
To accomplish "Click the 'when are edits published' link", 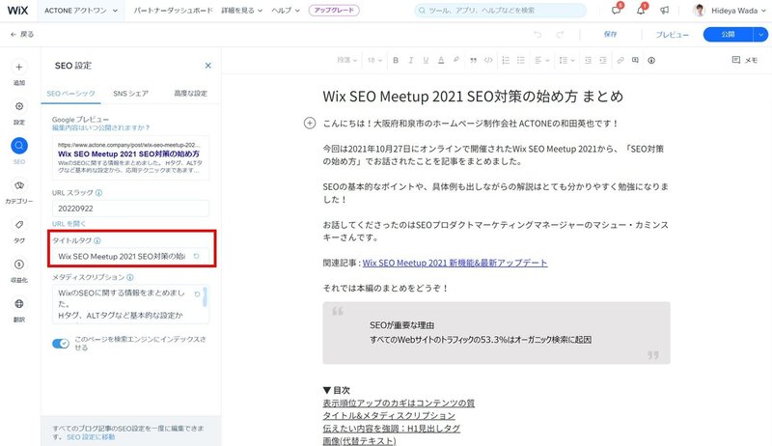I will pyautogui.click(x=101, y=127).
